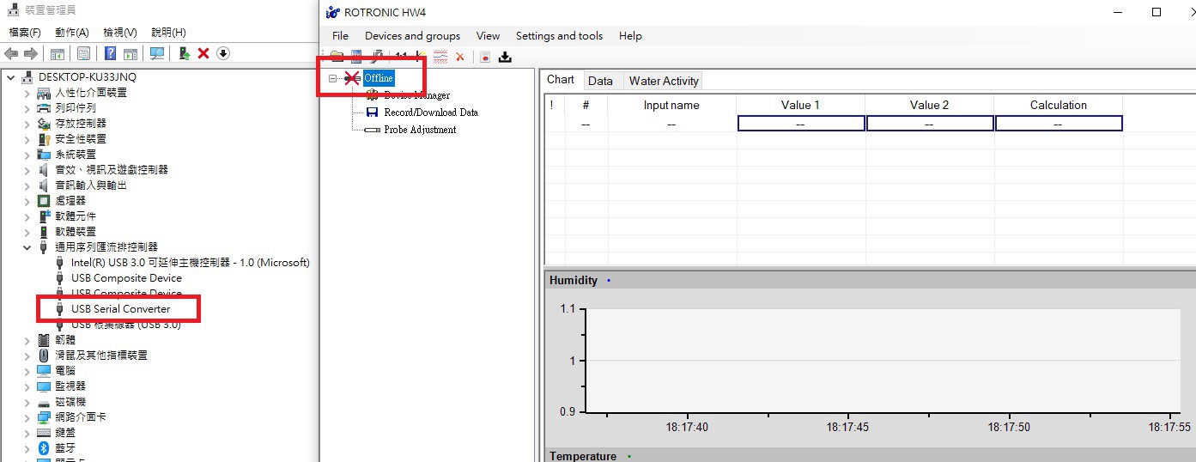
Task: Click the red wavy lines icon in HW4 toolbar
Action: pos(440,58)
